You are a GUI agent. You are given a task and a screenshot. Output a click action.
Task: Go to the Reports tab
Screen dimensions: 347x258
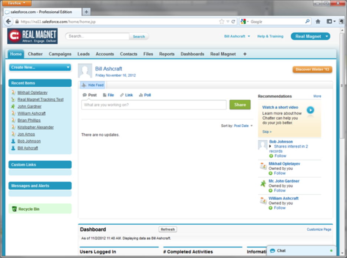click(x=167, y=54)
